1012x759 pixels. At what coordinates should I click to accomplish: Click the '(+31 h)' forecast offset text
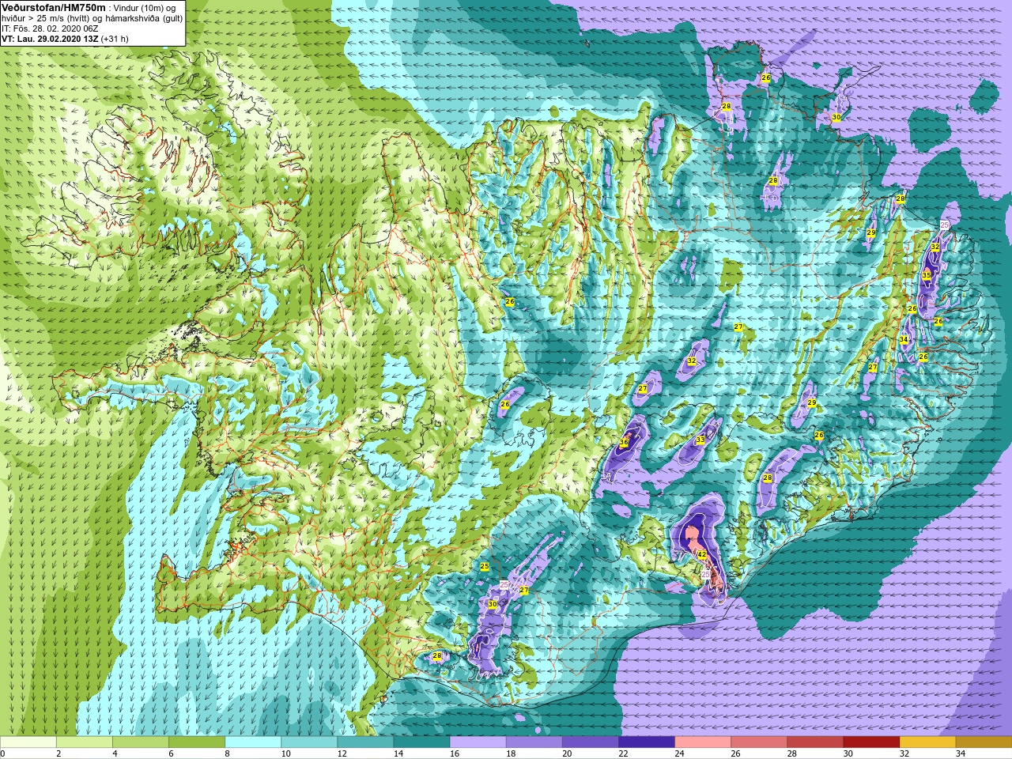[x=115, y=39]
